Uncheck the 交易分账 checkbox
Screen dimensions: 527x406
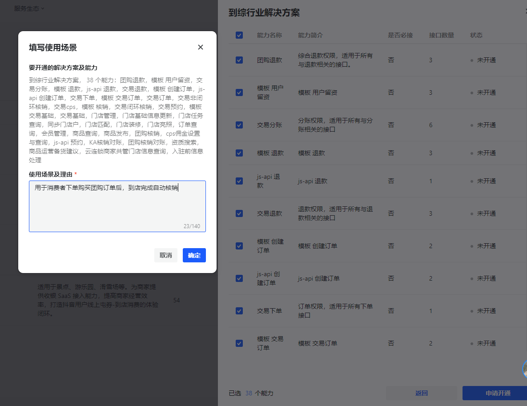click(239, 125)
